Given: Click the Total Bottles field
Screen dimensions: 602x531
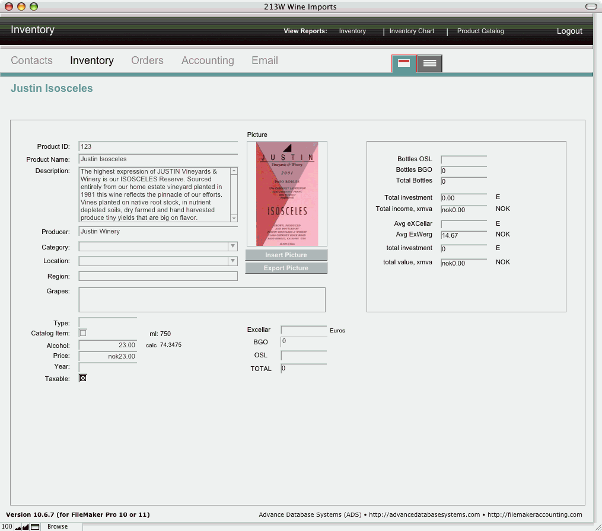Looking at the screenshot, I should 464,181.
